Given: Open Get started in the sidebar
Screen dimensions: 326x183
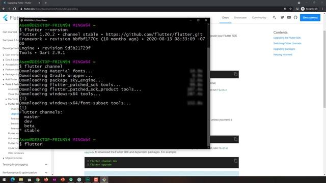Looking at the screenshot, I should [x=10, y=32].
